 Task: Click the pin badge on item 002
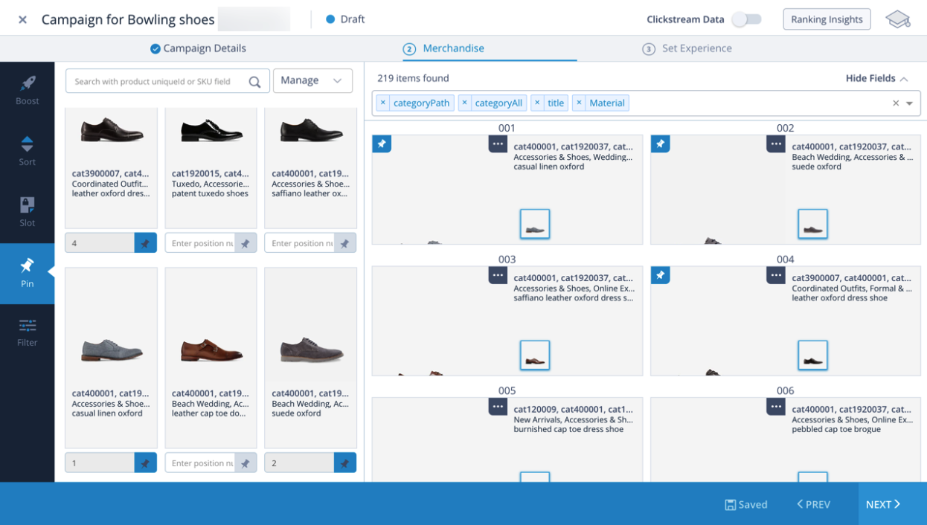(x=660, y=144)
